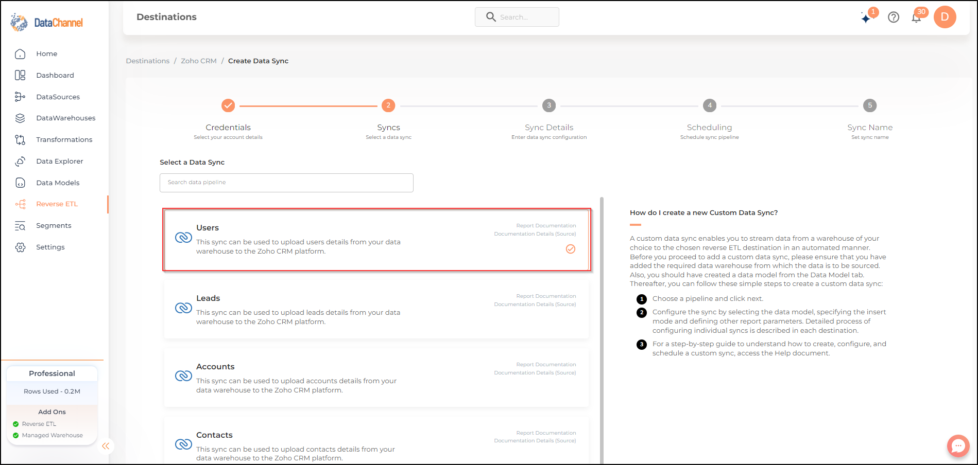Click the completed Credentials step checkmark
978x465 pixels.
pos(228,105)
